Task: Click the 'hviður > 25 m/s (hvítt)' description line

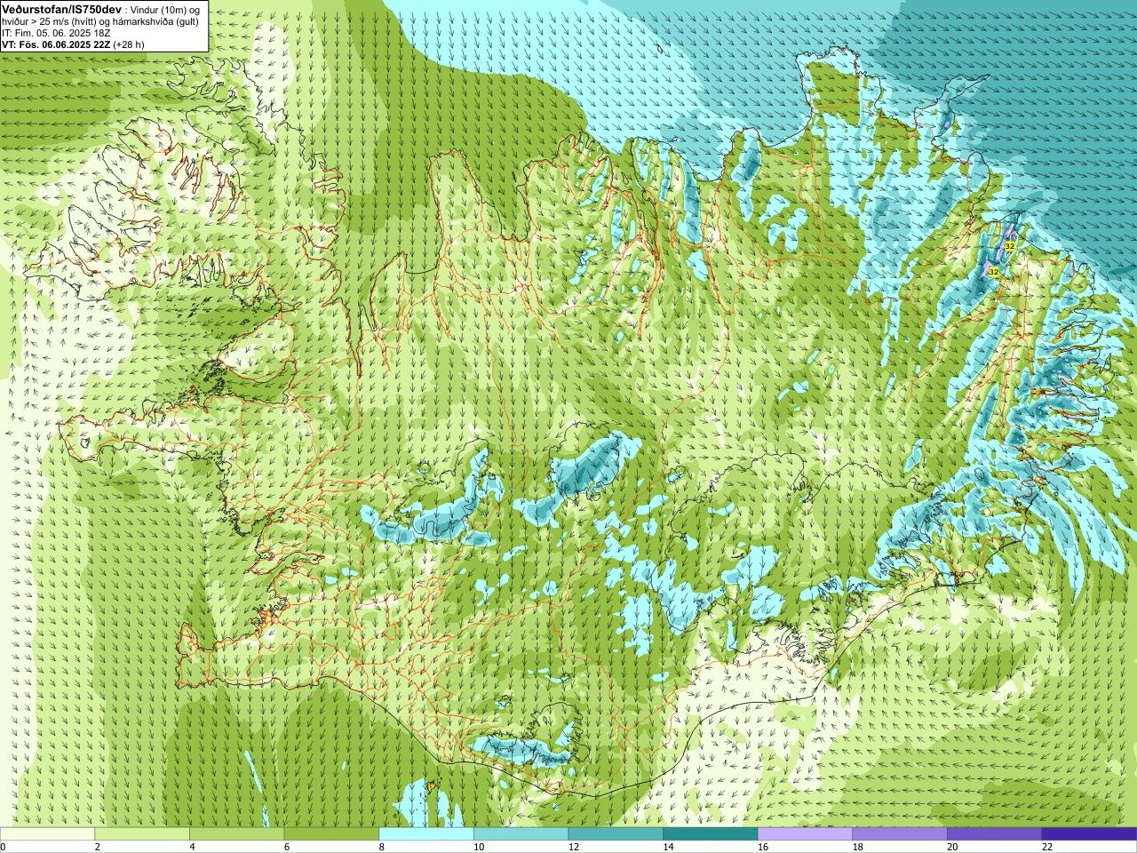Action: tap(100, 21)
